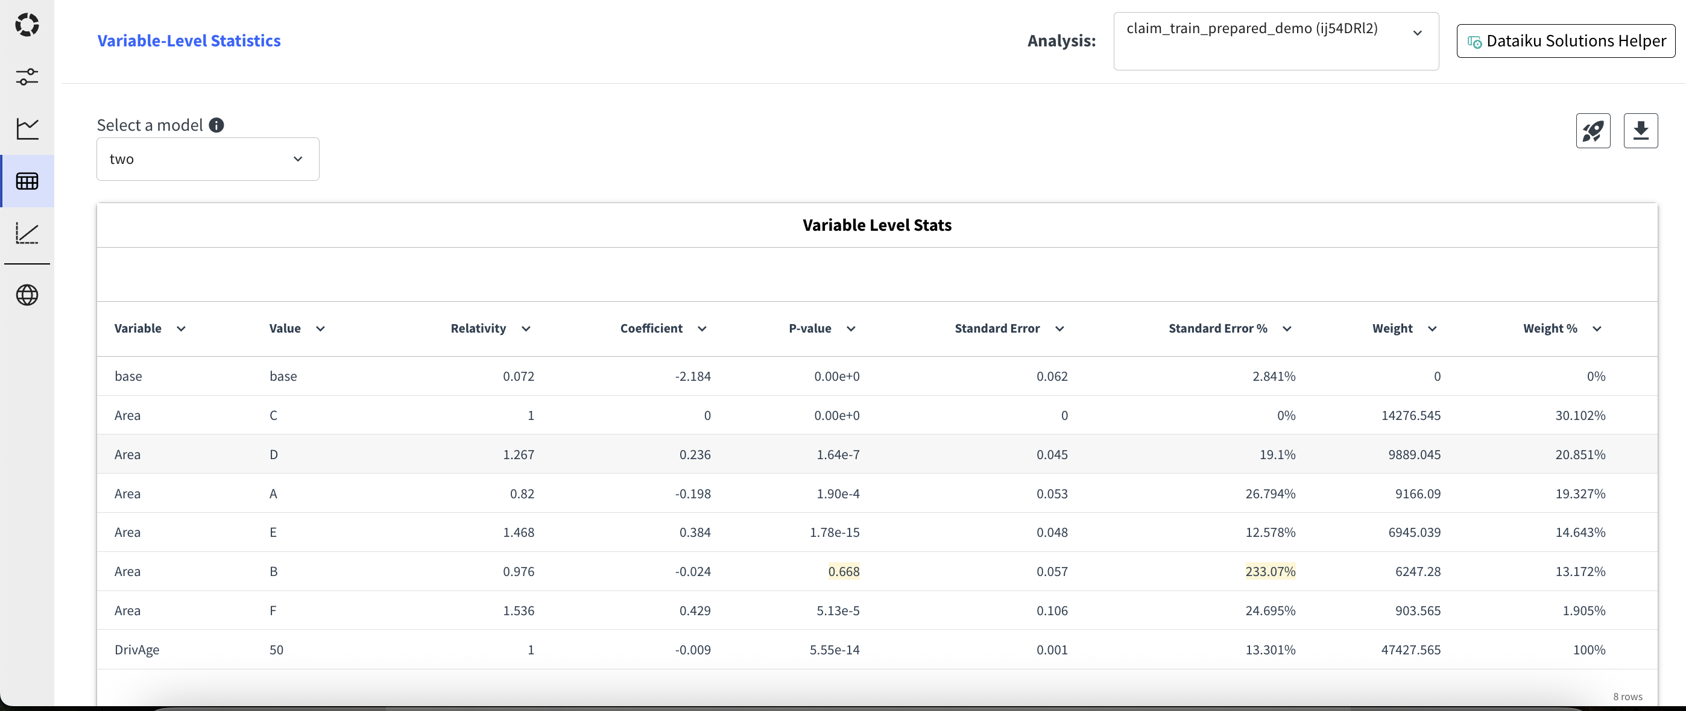Open the Variable-Level Statistics link
The width and height of the screenshot is (1686, 711).
pos(189,40)
